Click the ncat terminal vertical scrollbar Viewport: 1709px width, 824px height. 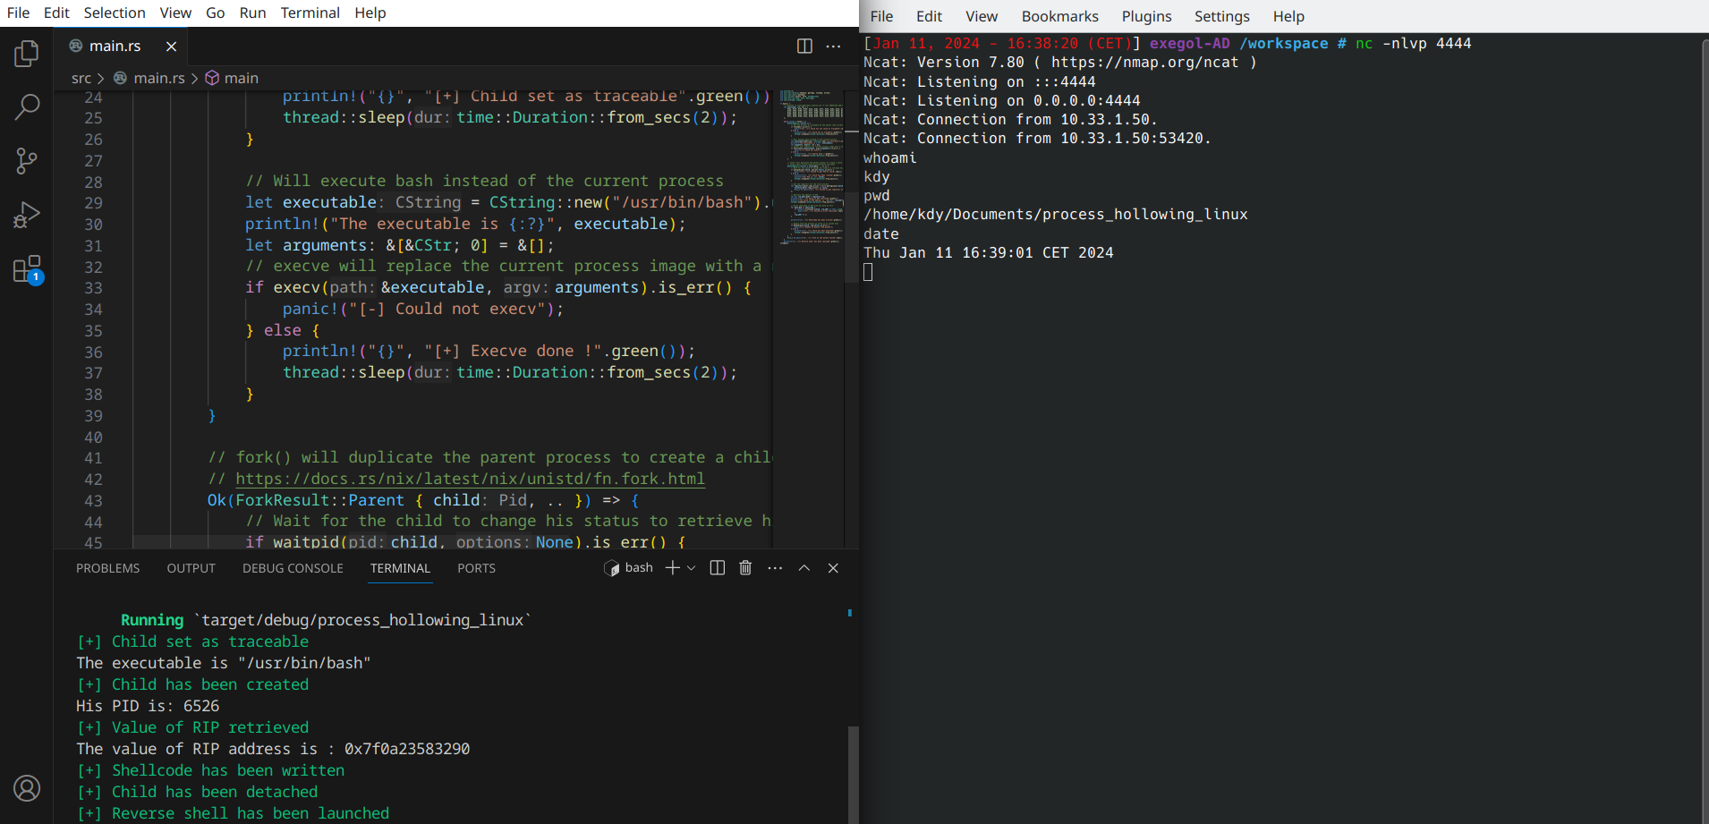(1705, 429)
